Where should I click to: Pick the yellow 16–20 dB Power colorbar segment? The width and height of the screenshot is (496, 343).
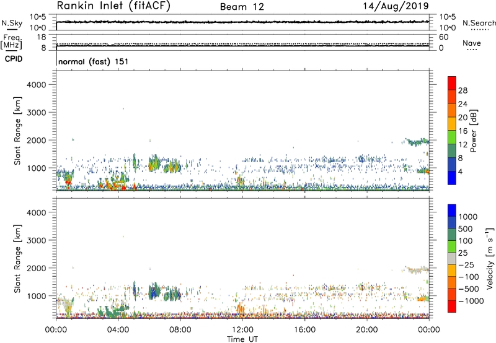click(x=452, y=123)
